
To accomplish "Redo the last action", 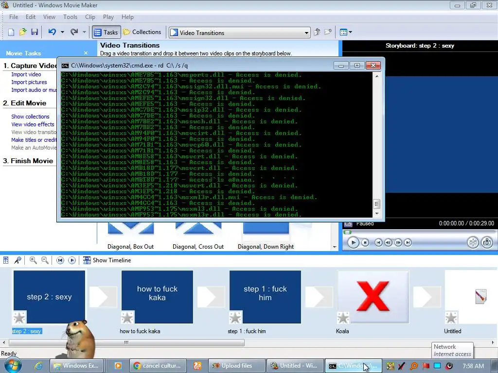I will (x=74, y=32).
